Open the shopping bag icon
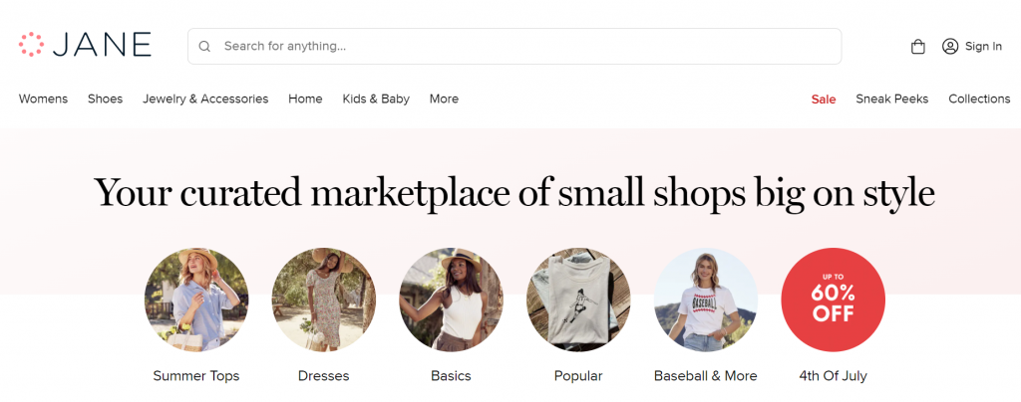Image resolution: width=1021 pixels, height=402 pixels. pos(918,46)
